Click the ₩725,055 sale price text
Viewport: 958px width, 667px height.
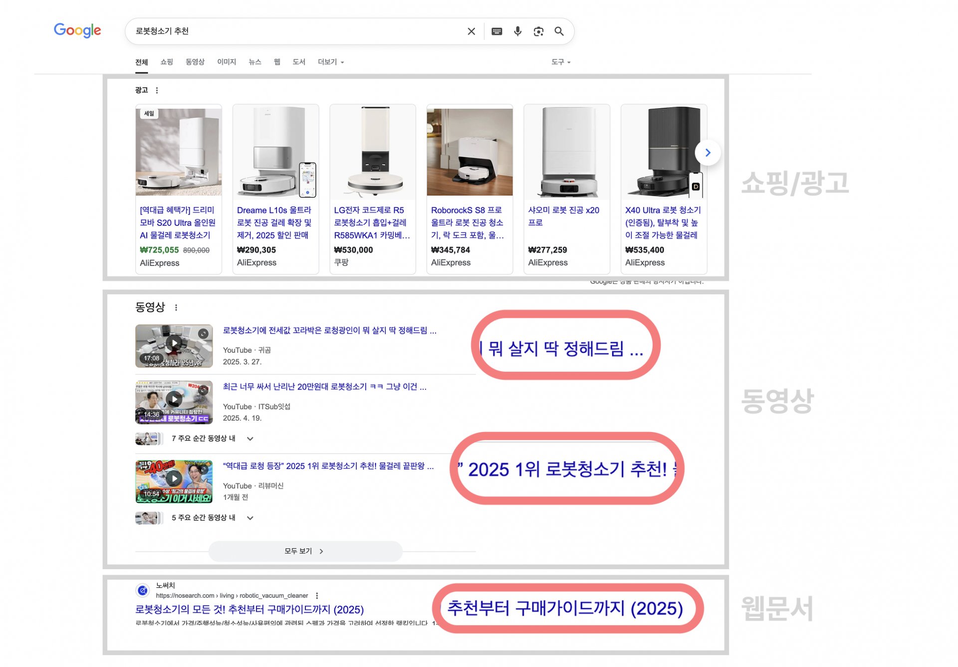pos(159,250)
